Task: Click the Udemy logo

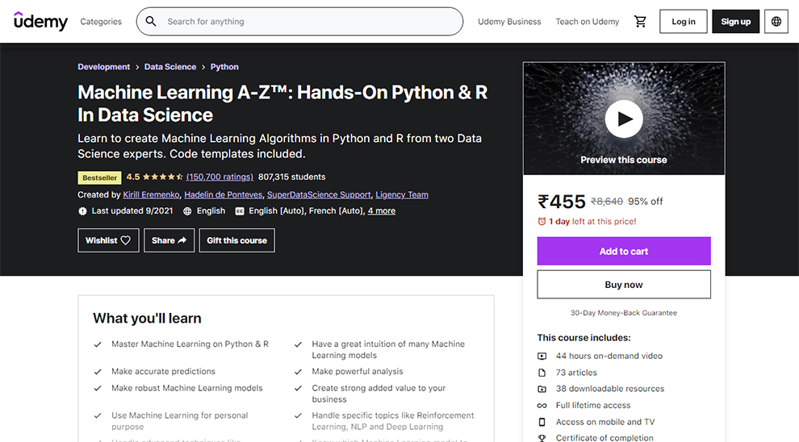Action: tap(40, 22)
